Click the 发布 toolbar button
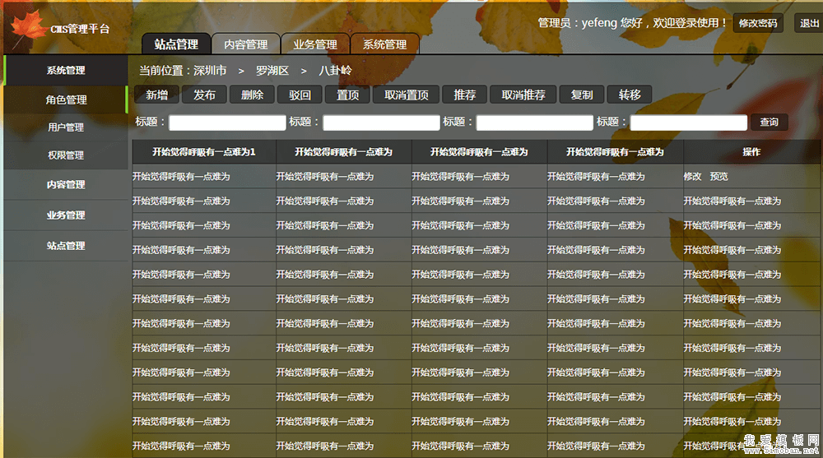This screenshot has width=823, height=458. click(204, 95)
